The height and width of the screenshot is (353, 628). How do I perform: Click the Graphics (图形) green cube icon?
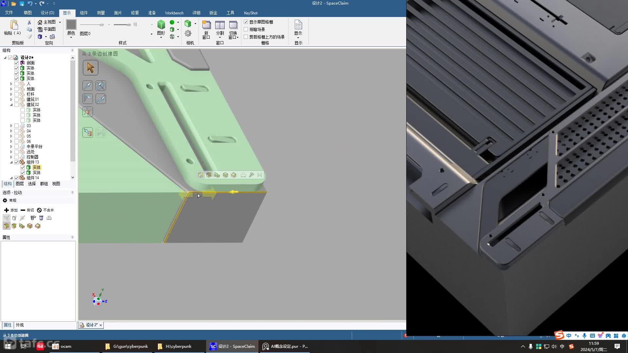161,25
